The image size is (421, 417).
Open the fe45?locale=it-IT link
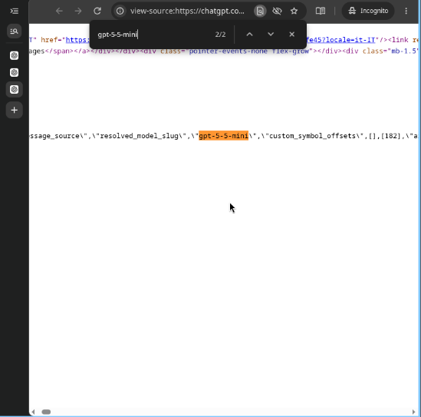pos(340,40)
